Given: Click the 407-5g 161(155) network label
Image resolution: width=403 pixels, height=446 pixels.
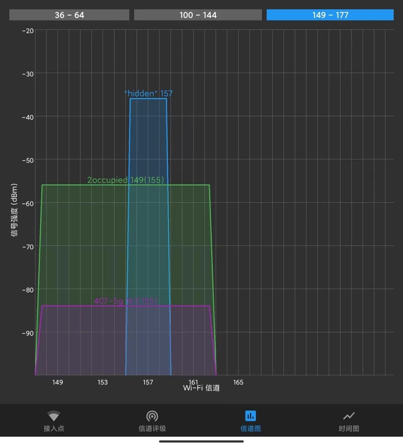Looking at the screenshot, I should pyautogui.click(x=126, y=301).
